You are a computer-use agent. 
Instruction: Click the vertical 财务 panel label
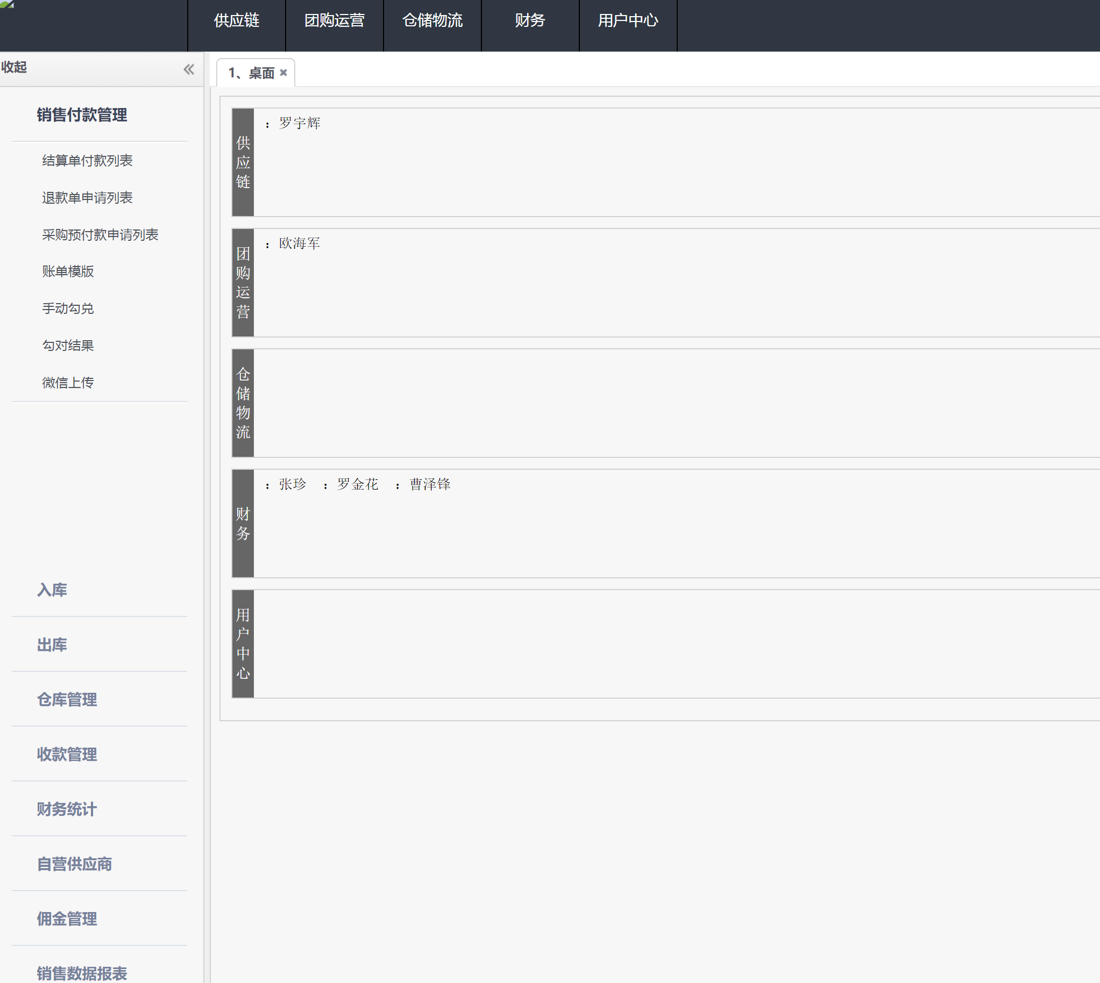coord(243,523)
